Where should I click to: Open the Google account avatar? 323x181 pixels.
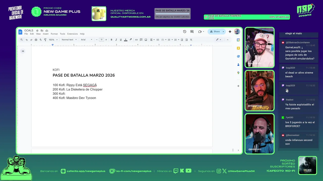tap(237, 32)
